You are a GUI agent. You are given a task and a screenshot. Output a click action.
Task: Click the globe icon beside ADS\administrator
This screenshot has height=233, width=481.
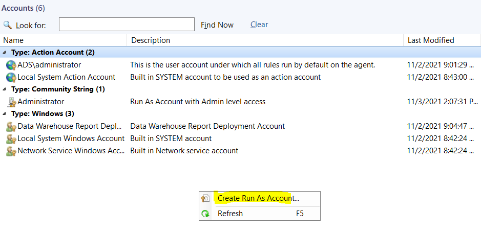11,65
